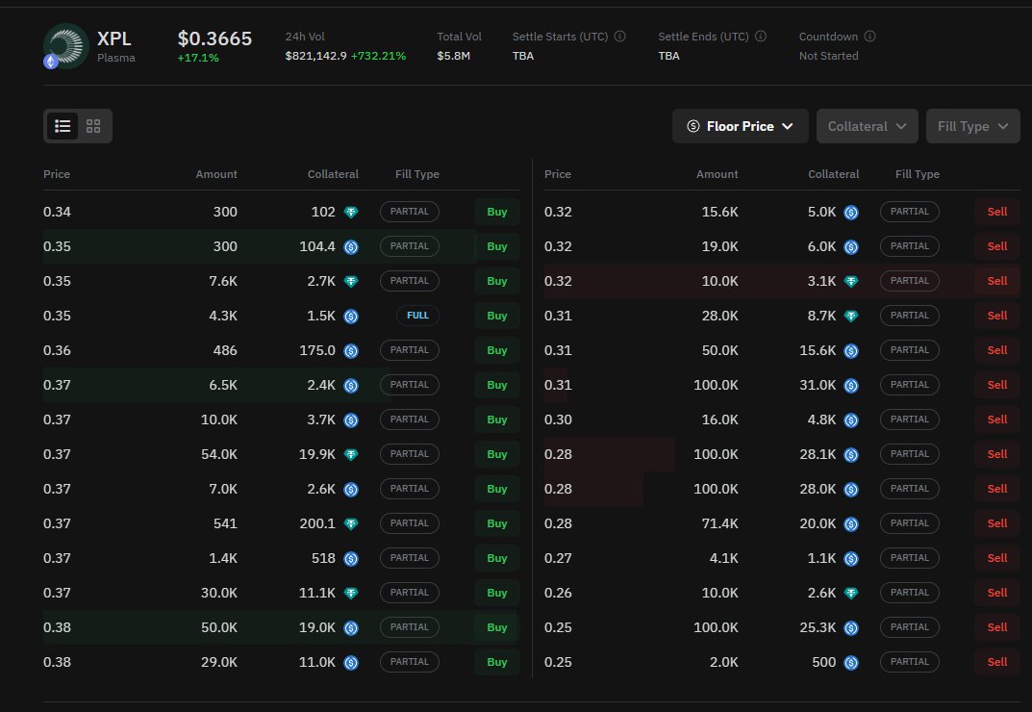Click USDC icon beside 518 collateral

pyautogui.click(x=351, y=558)
